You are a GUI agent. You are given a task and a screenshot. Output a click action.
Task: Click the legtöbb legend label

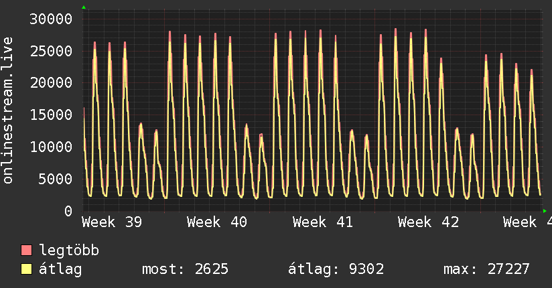(69, 250)
